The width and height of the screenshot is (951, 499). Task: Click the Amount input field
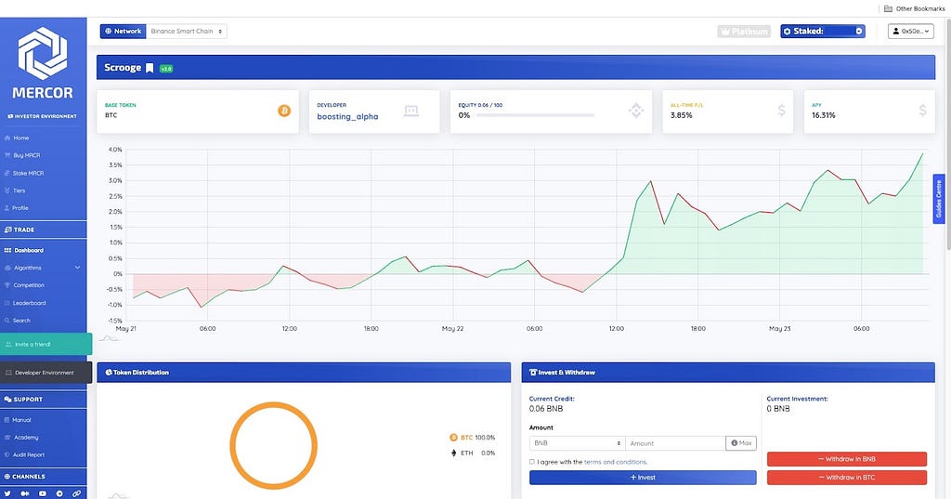point(675,443)
